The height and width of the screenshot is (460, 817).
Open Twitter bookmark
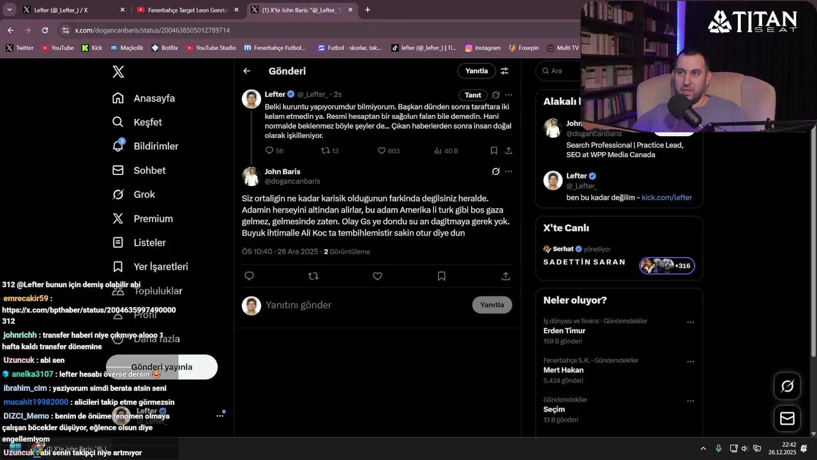point(20,48)
